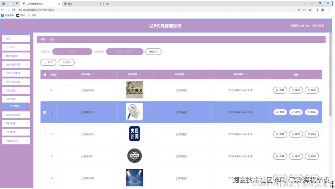335x189 pixels.
Task: Open the 公告类型 filter dropdown
Action: [125, 52]
